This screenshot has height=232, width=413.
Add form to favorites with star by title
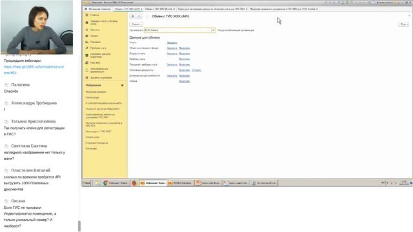[148, 16]
